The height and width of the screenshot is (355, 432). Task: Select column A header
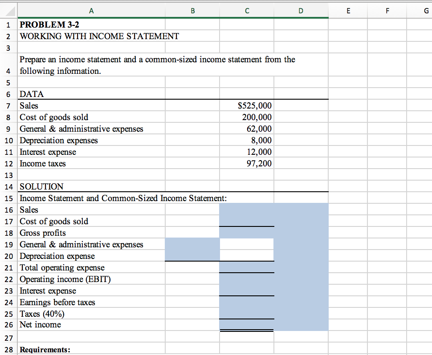pos(91,11)
